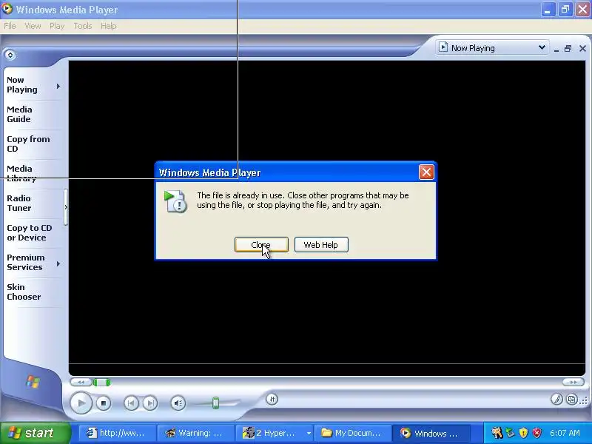Click the small restore icon beside the Now Playing dropdown

coord(568,48)
